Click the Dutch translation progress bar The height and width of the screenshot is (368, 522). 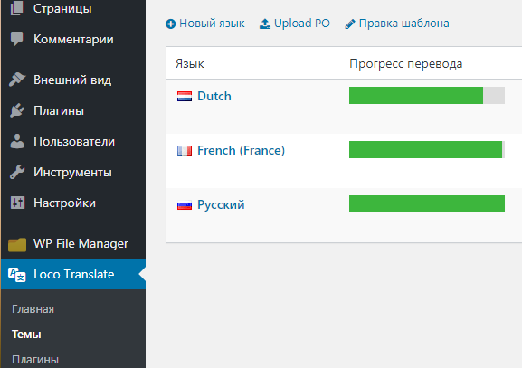[427, 96]
